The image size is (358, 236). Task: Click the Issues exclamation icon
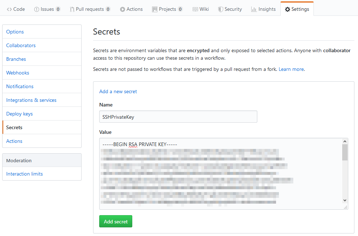point(37,9)
